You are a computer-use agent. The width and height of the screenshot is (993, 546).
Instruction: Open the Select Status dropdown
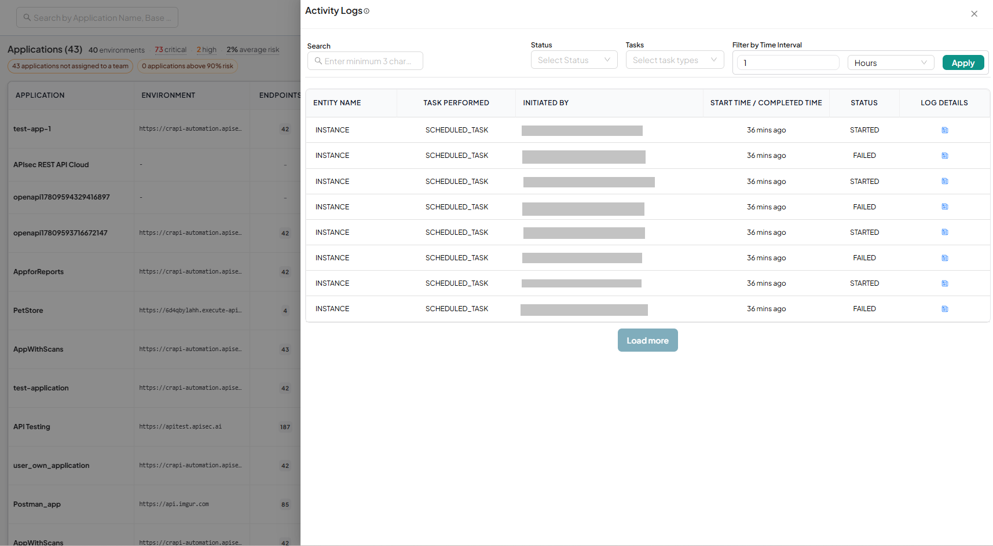[574, 60]
